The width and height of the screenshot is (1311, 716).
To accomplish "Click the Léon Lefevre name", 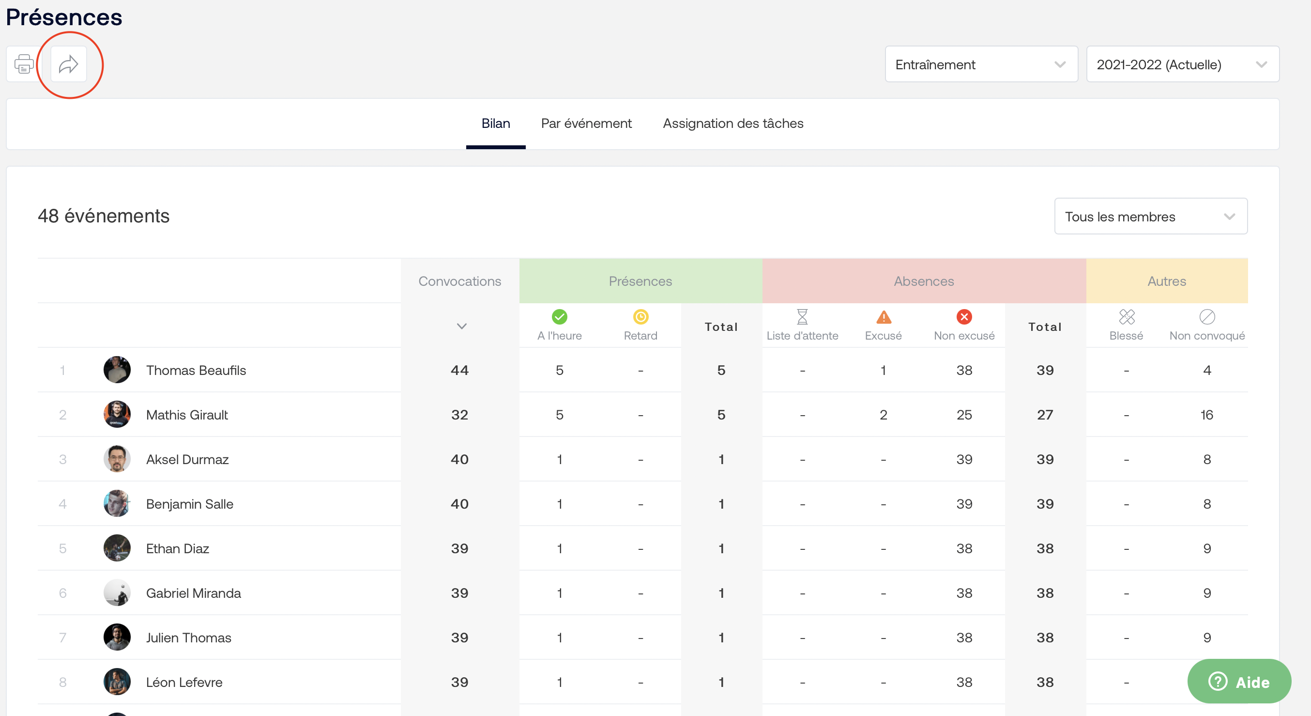I will (184, 683).
